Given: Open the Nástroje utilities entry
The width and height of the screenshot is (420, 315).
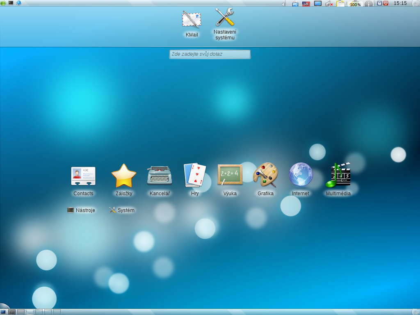Looking at the screenshot, I should point(81,210).
